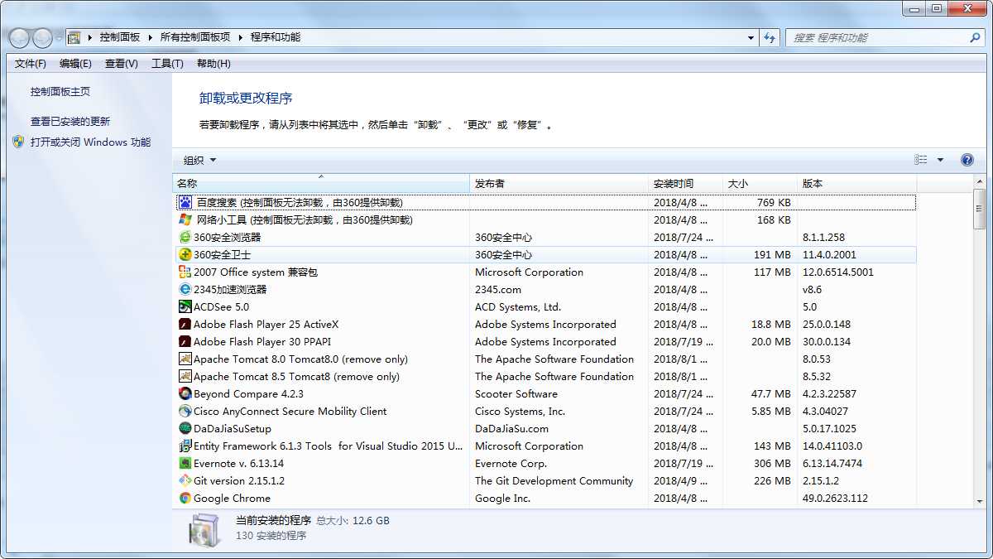Click the 2345加速浏览器 icon
Viewport: 993px width, 559px height.
click(x=185, y=289)
